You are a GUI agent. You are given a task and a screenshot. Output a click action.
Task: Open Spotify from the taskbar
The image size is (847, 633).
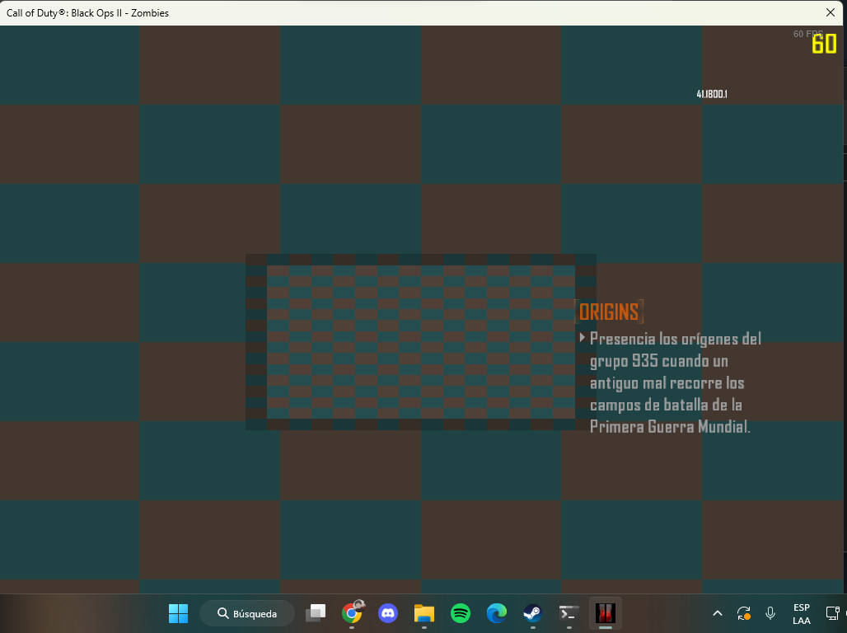point(461,613)
